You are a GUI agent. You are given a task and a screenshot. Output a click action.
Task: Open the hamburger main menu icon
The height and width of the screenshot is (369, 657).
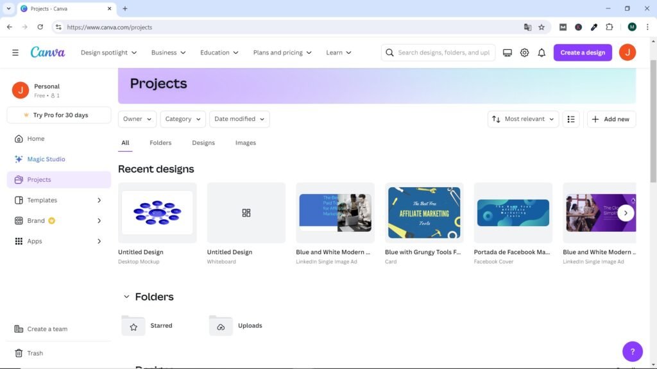(x=15, y=53)
